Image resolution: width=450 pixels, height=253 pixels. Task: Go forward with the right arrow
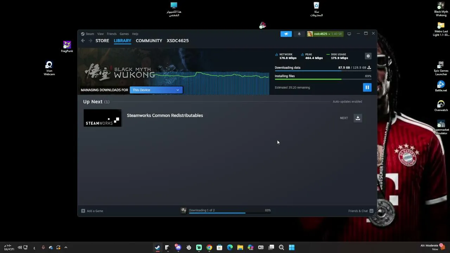[x=90, y=41]
